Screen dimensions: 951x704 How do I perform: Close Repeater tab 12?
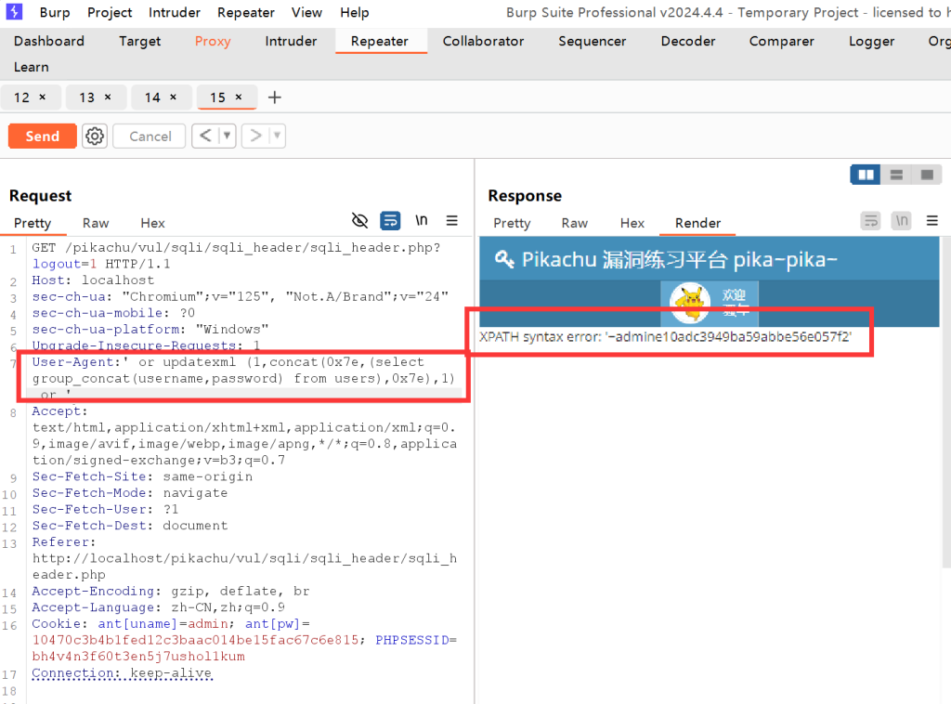[x=43, y=97]
